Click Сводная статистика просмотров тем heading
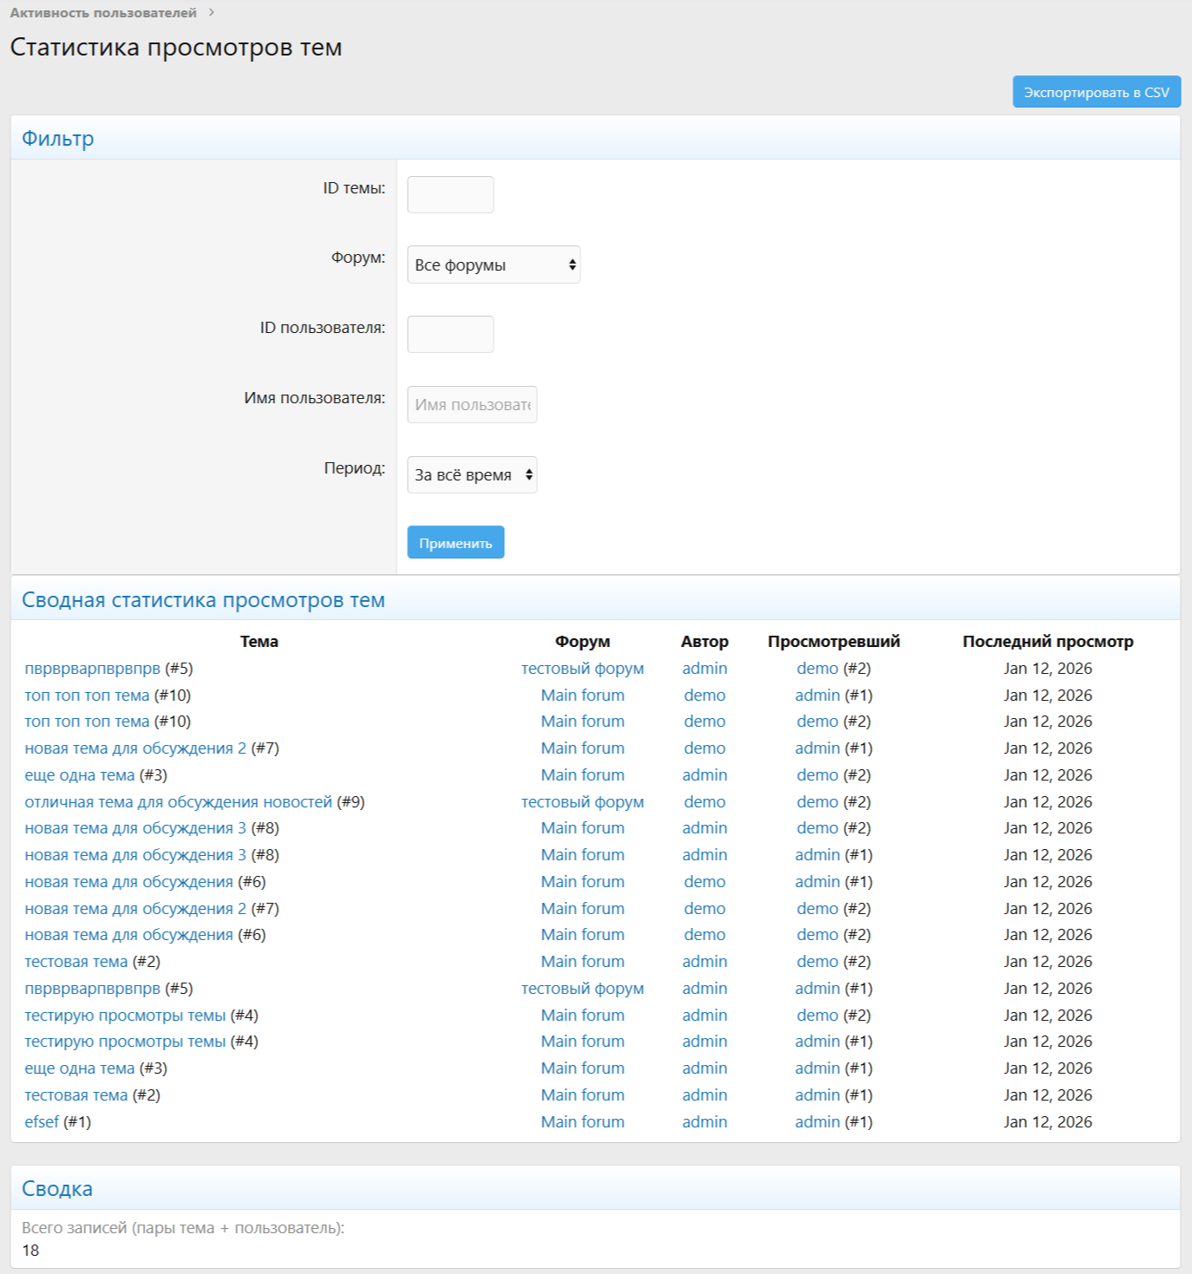1192x1274 pixels. click(x=203, y=600)
